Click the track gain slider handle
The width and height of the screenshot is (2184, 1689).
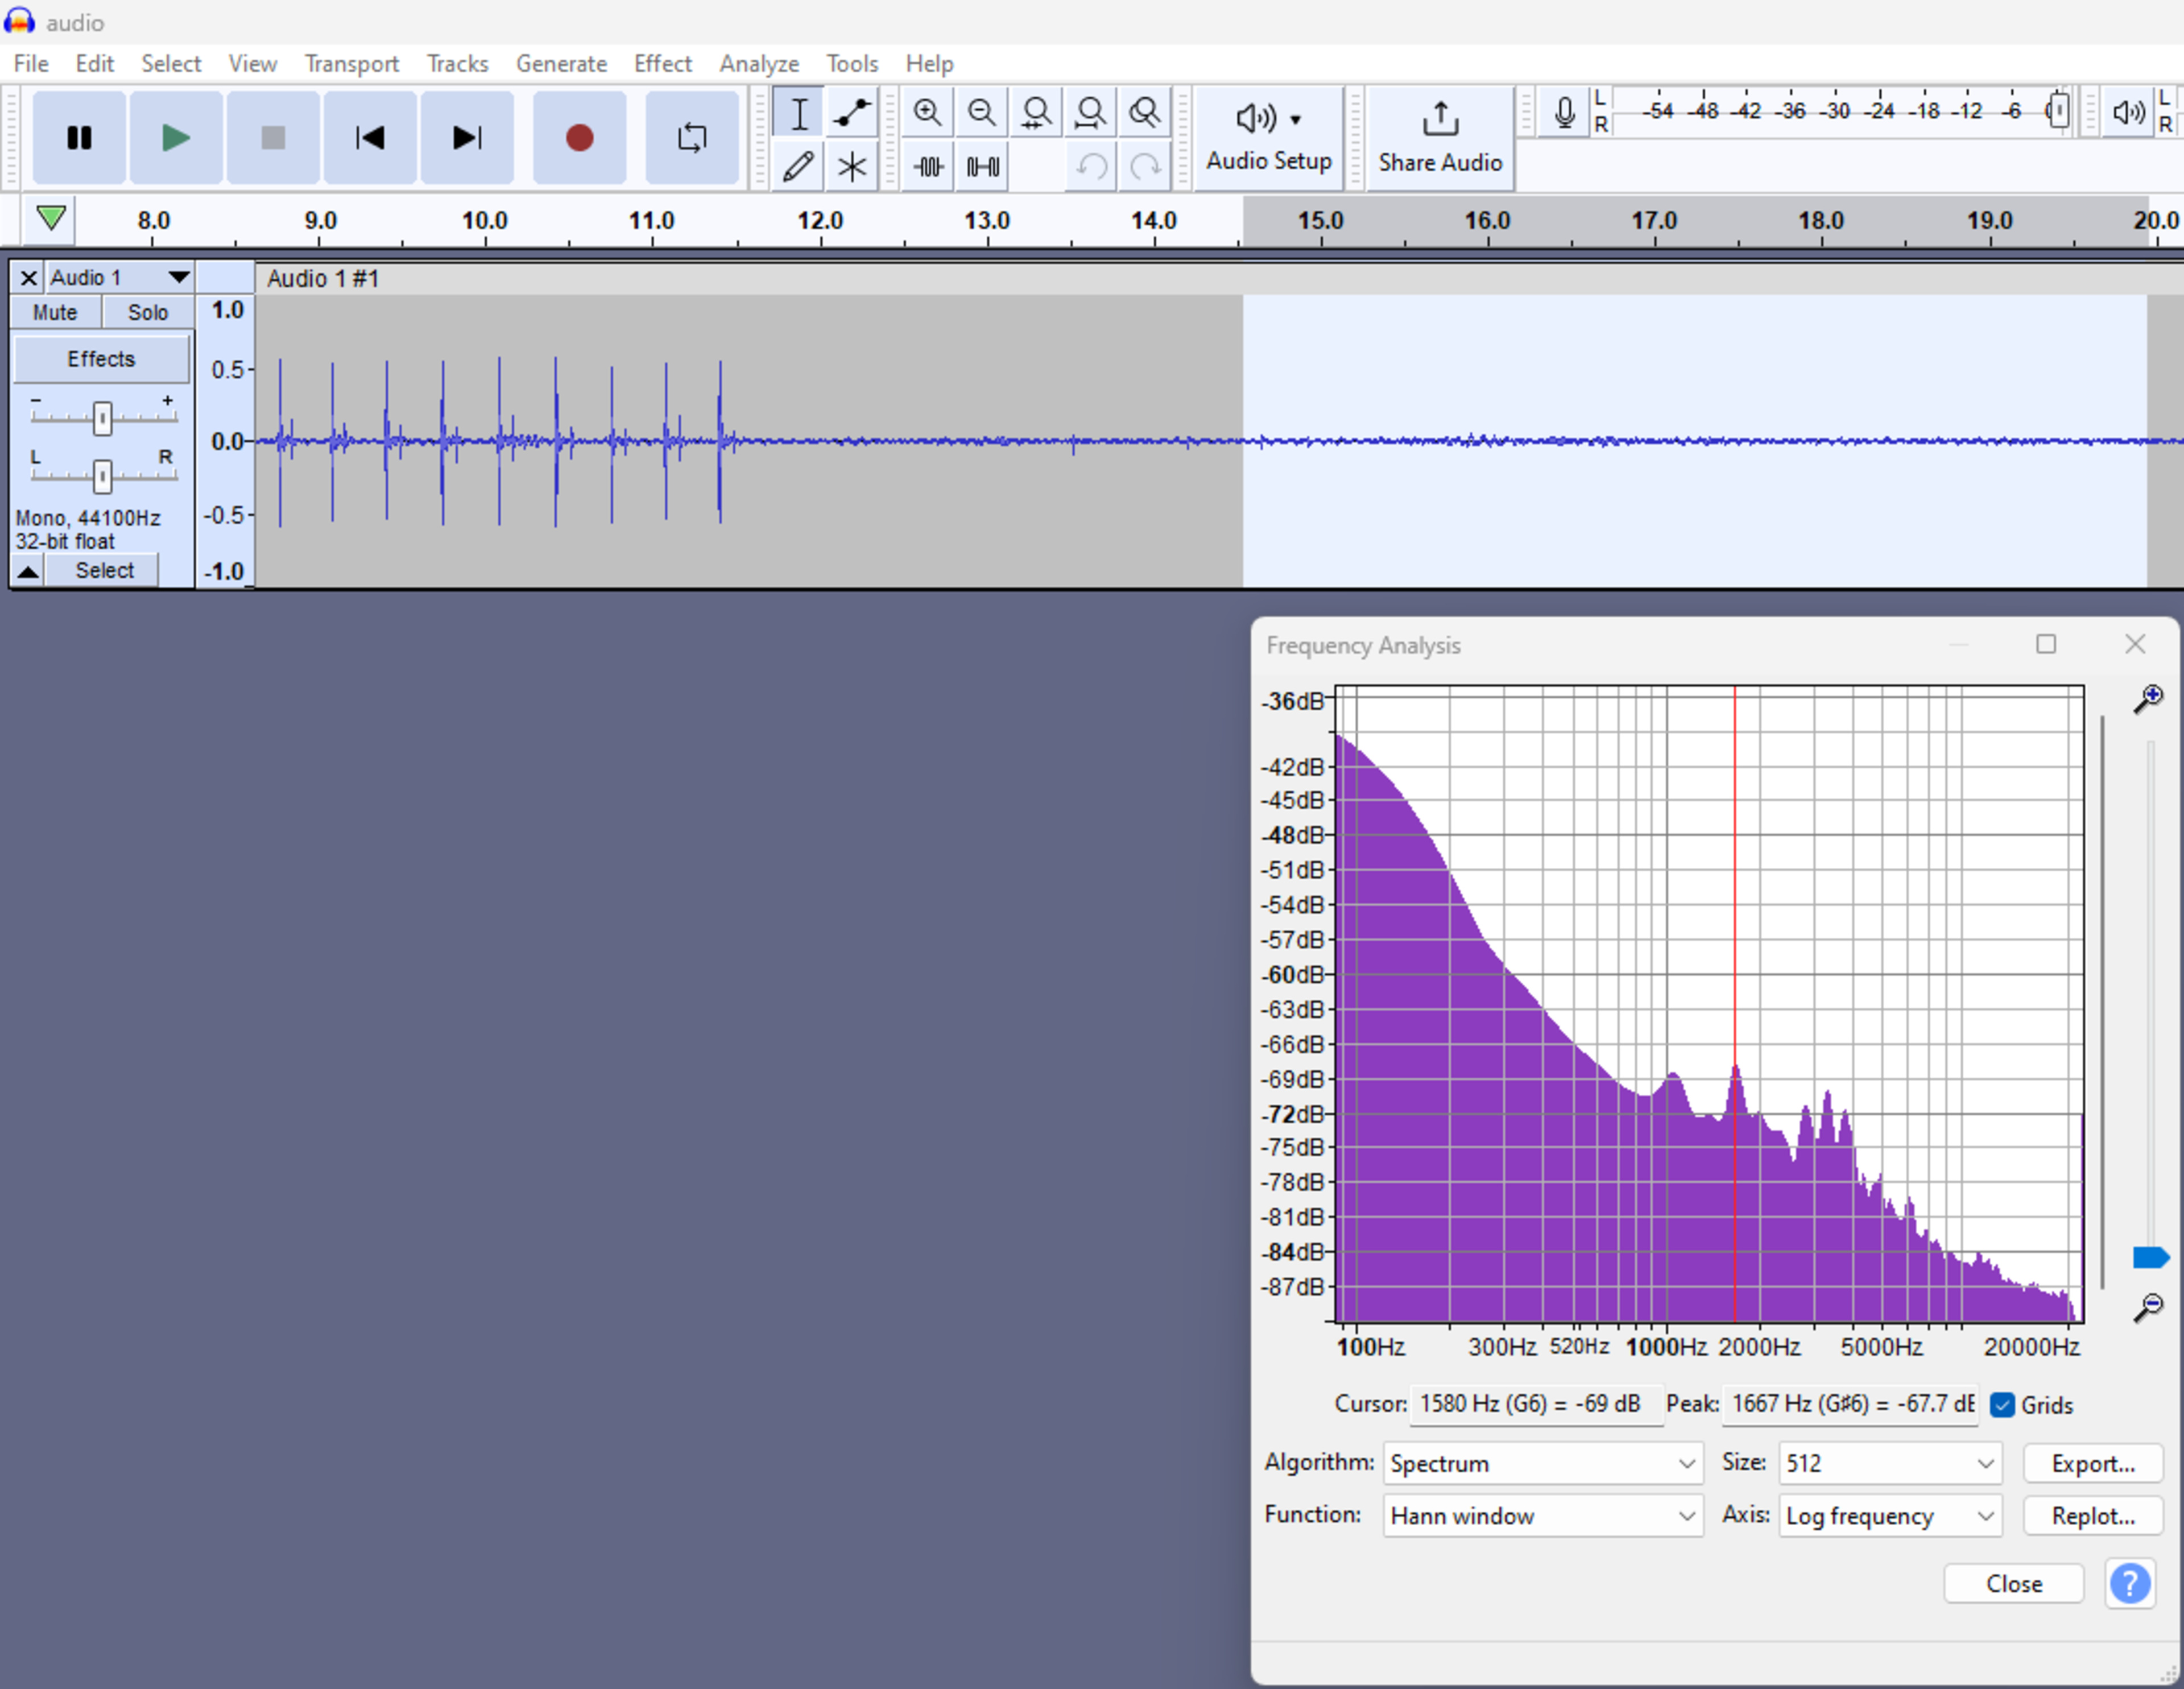[102, 418]
